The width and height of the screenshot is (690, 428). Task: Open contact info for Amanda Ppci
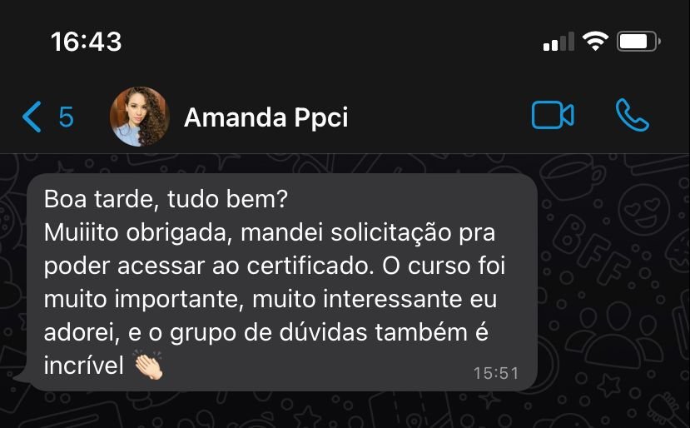click(266, 117)
